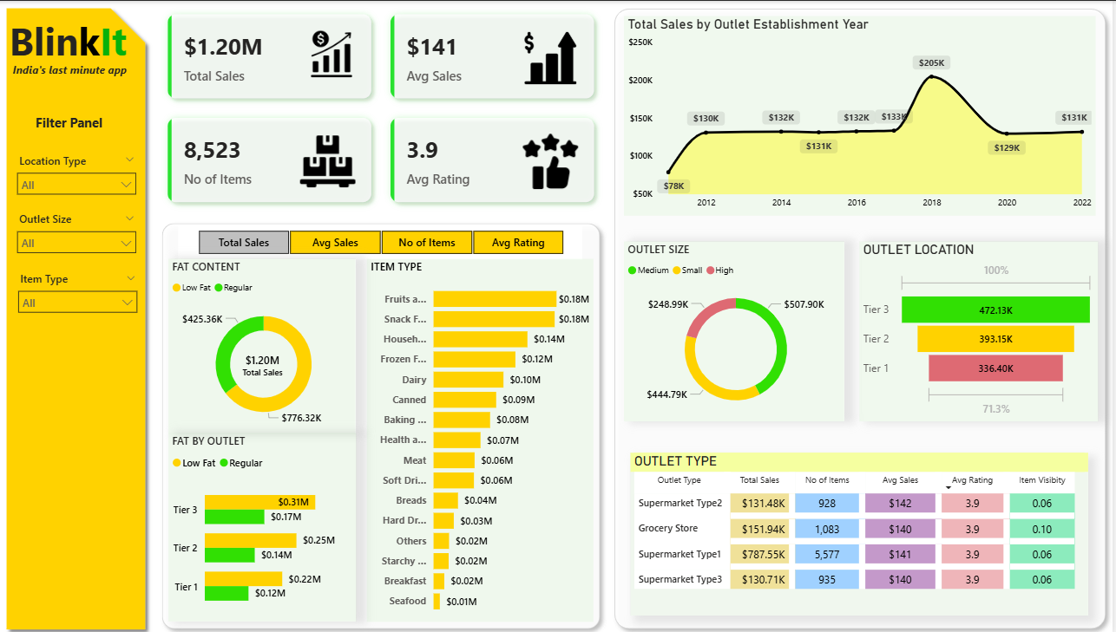Click the No of Items boxes icon

click(327, 160)
